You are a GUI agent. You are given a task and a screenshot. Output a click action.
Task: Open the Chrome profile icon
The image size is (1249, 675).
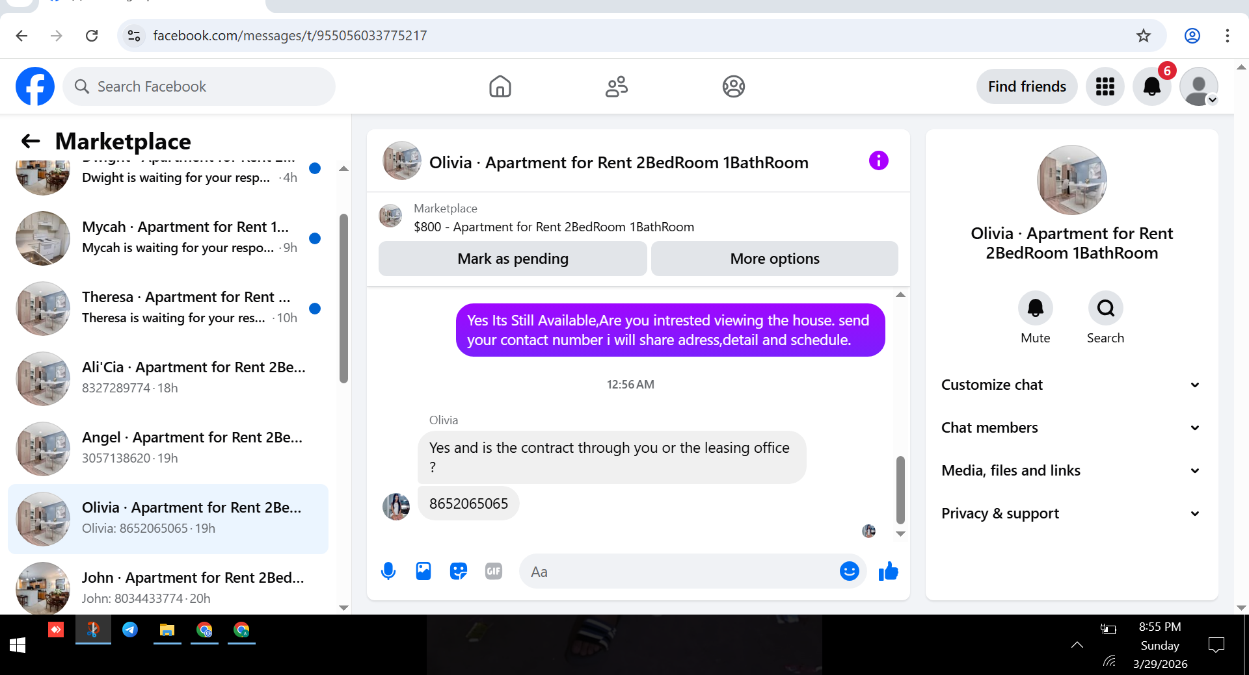click(1192, 36)
